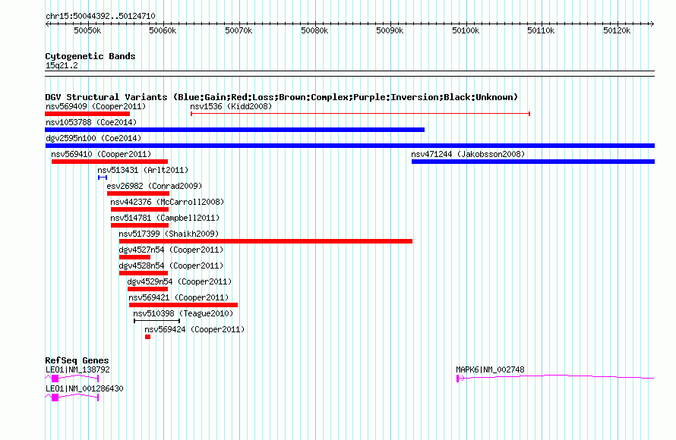Image resolution: width=676 pixels, height=440 pixels.
Task: Click the RefSeq Genes track title
Action: point(77,360)
